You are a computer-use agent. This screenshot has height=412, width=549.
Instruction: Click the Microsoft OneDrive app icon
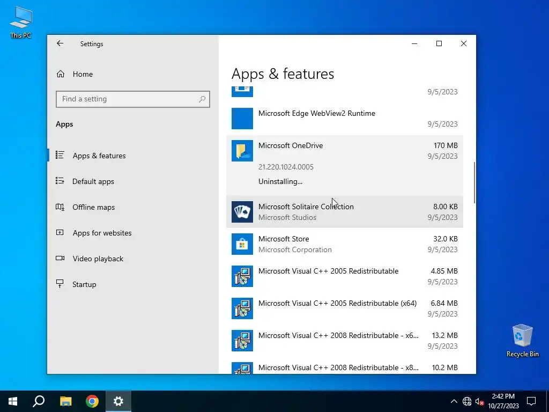[242, 151]
